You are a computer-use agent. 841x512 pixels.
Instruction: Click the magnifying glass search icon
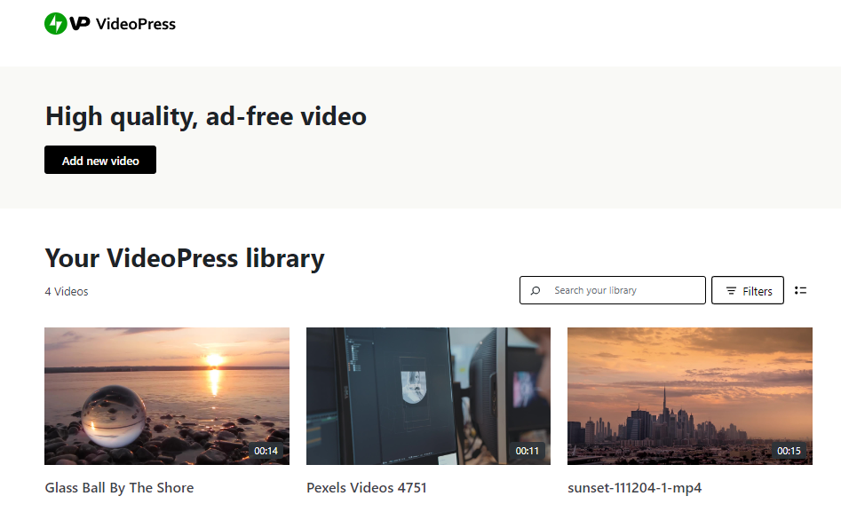pyautogui.click(x=536, y=290)
